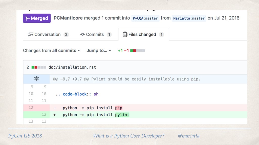
Task: Open the Mariatta:master branch link
Action: [189, 18]
